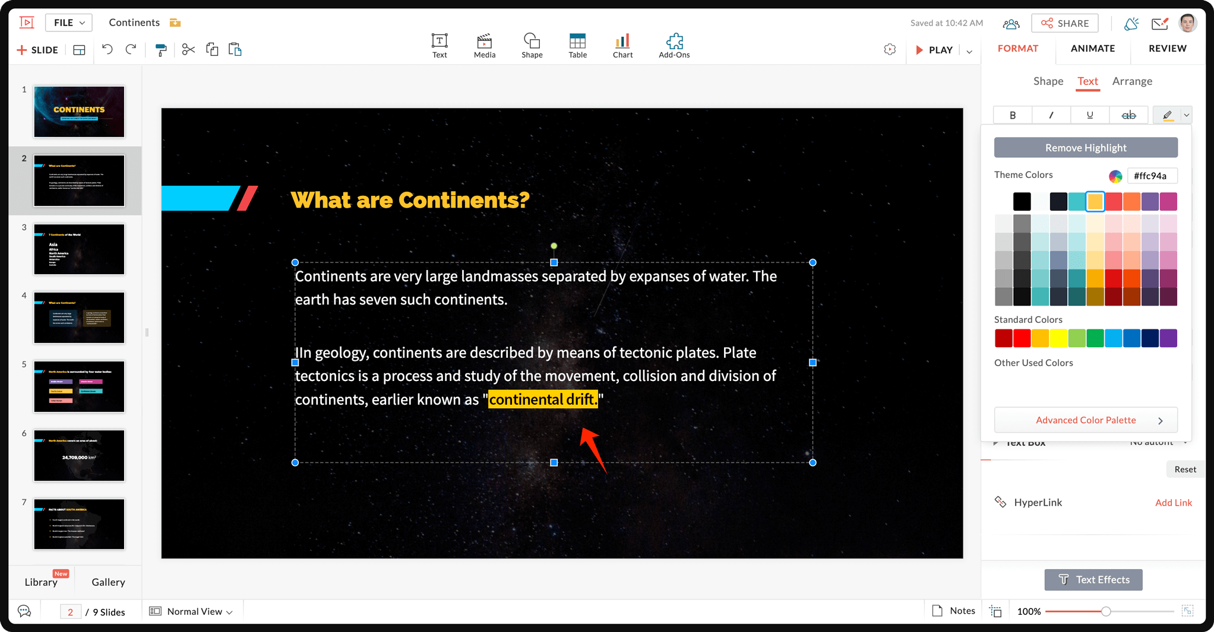
Task: Select slide 7 thumbnail
Action: [x=79, y=524]
